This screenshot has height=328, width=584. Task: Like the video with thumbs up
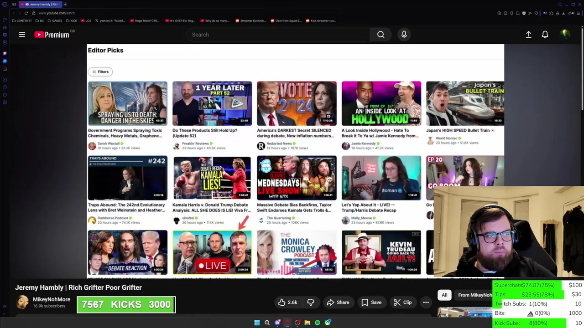pos(287,302)
